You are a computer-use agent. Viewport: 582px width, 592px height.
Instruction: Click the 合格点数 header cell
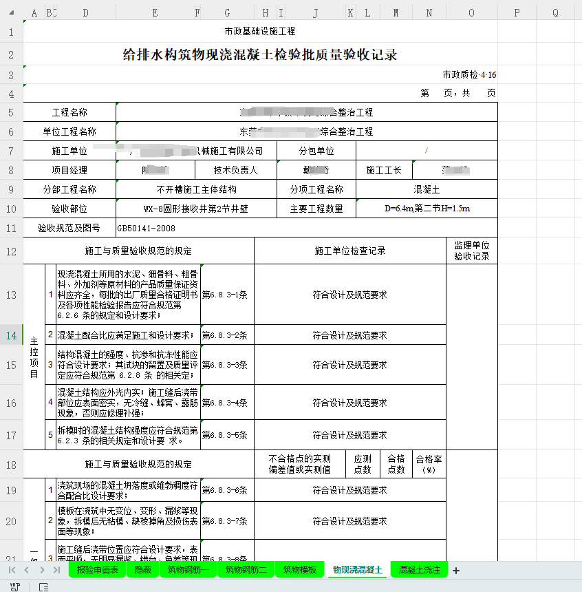click(396, 465)
